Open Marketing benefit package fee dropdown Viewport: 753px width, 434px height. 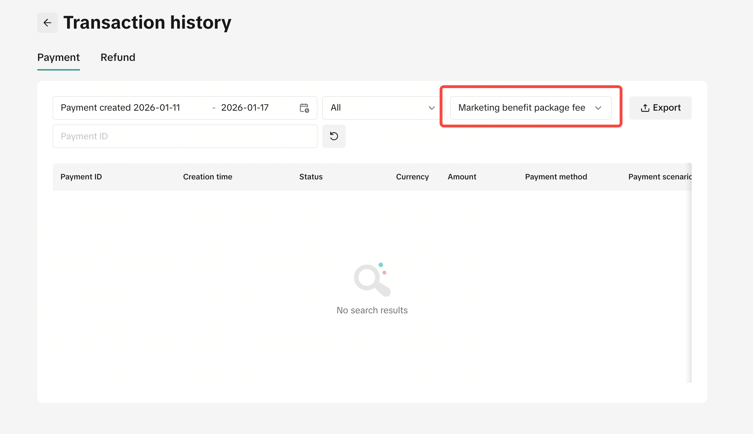pos(522,108)
